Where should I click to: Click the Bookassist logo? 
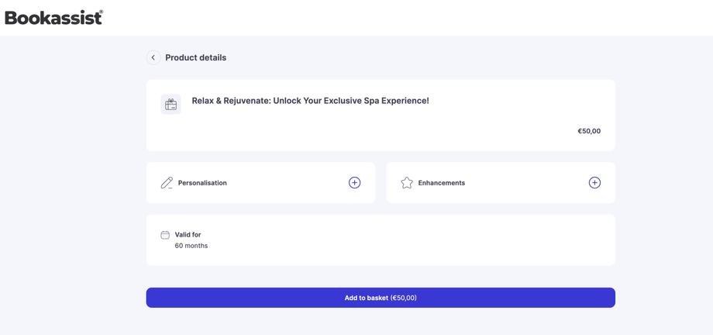click(x=53, y=17)
